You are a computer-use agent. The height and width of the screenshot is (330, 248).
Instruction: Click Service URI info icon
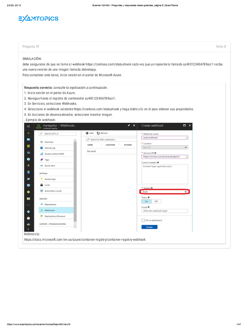[155, 153]
